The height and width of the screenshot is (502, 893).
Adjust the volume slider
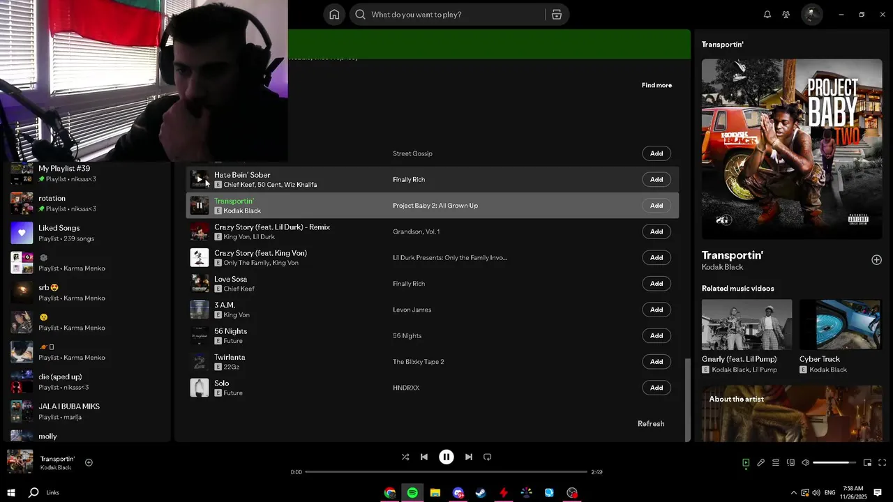coord(835,462)
